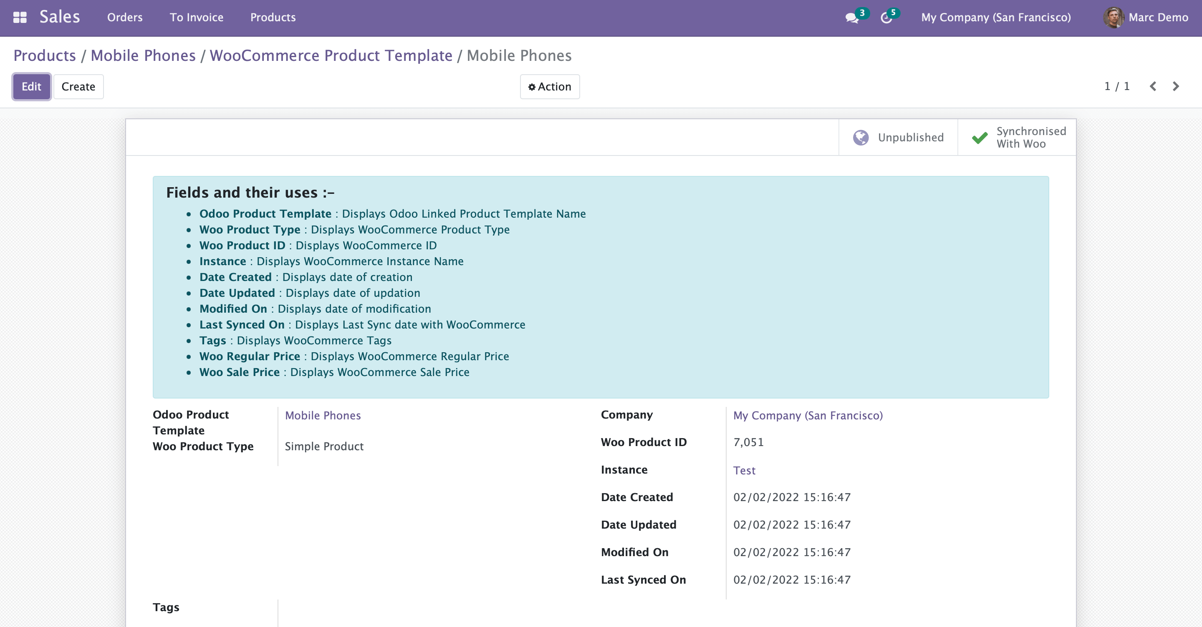
Task: Open the Orders menu
Action: (125, 18)
